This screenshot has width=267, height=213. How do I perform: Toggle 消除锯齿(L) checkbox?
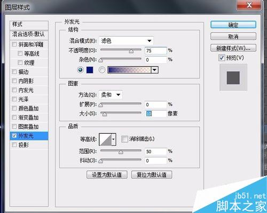124,139
